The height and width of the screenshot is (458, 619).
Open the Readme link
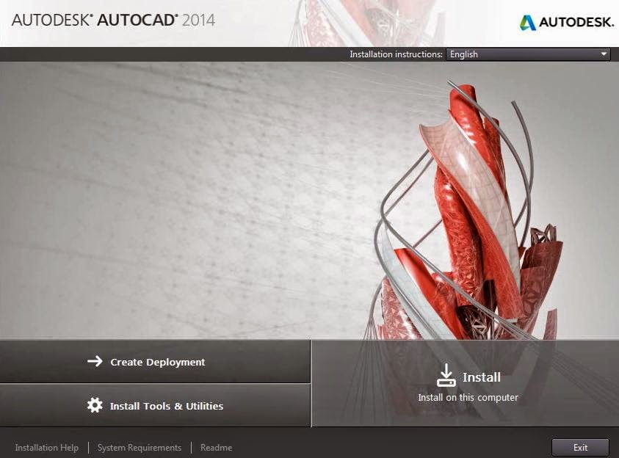click(216, 448)
